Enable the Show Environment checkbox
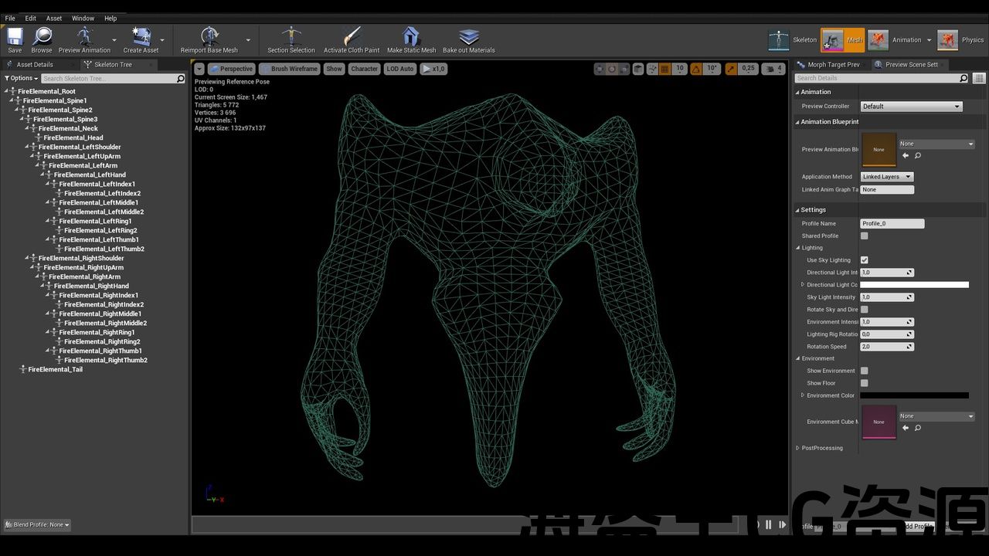 pyautogui.click(x=864, y=371)
